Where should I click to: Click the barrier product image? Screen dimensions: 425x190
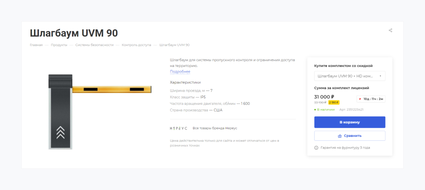[100, 112]
